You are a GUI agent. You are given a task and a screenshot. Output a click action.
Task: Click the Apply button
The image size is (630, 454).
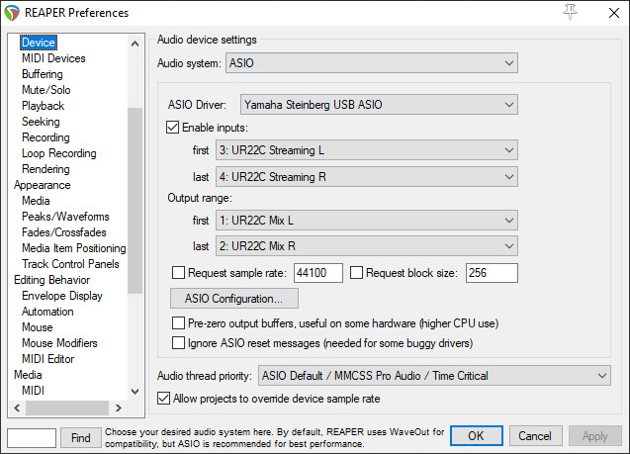pyautogui.click(x=595, y=436)
